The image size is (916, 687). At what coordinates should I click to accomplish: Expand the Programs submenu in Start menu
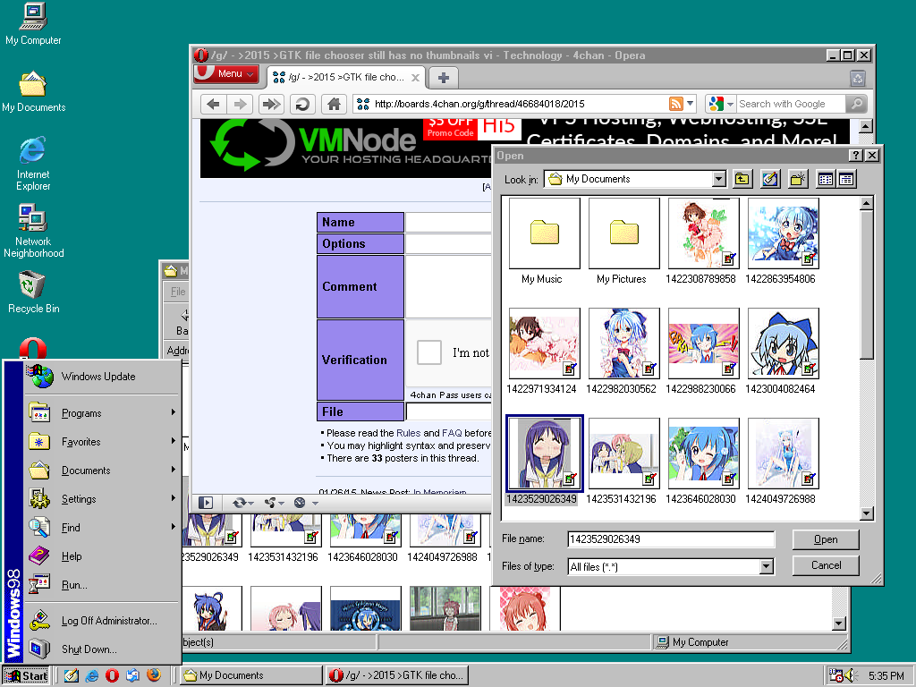click(x=102, y=413)
